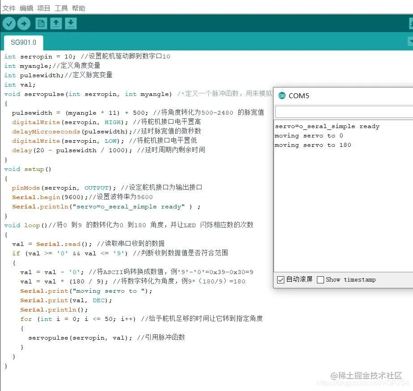
Task: Focus the COM5 serial input field
Action: [x=344, y=112]
